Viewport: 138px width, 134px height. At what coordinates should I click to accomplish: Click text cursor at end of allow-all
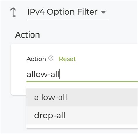(x=60, y=74)
